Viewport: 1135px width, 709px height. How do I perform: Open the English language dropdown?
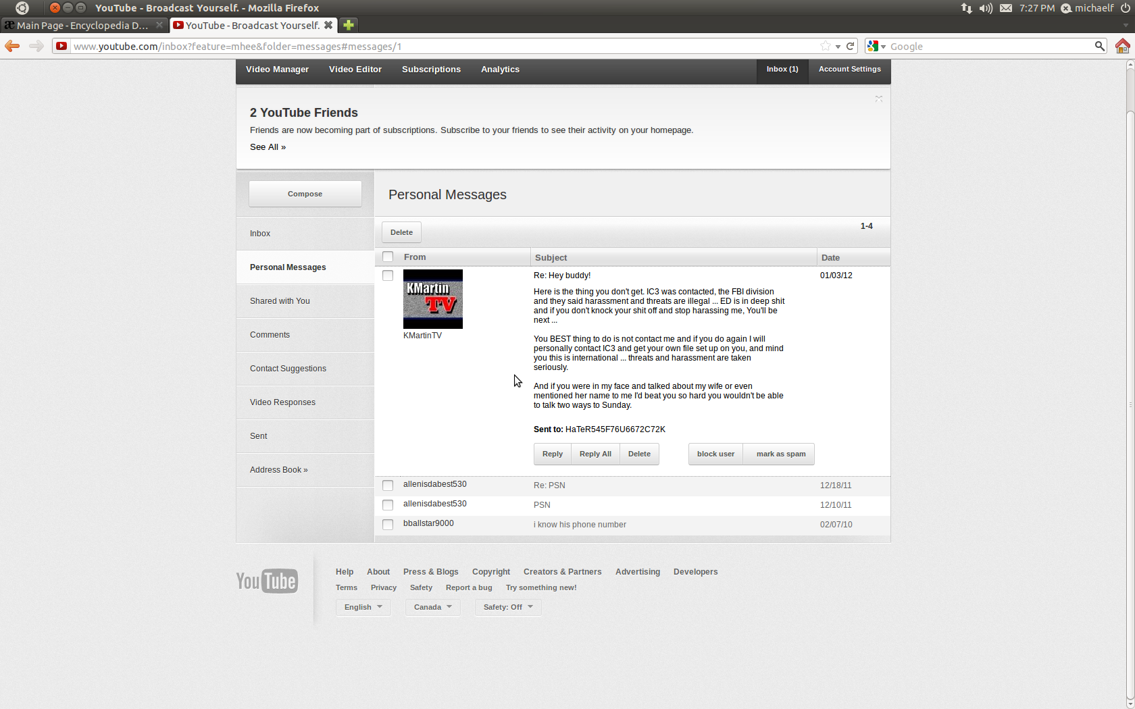(363, 607)
